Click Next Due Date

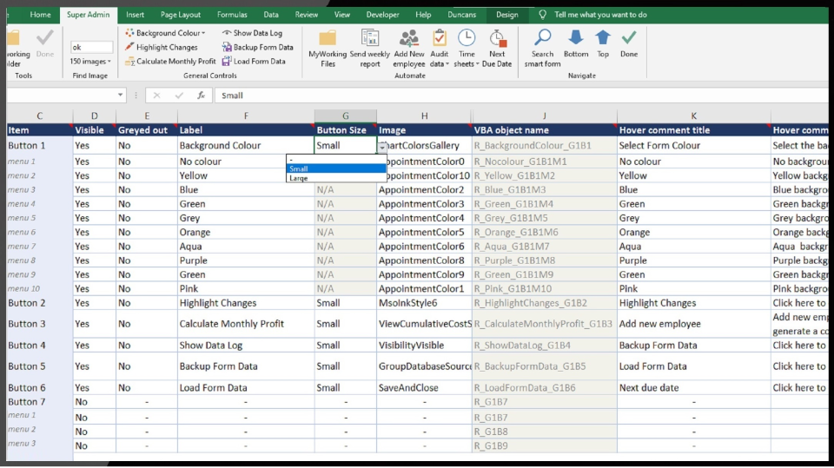497,49
